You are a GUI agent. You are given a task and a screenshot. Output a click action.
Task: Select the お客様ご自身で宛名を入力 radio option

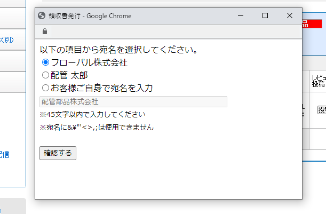click(x=45, y=88)
